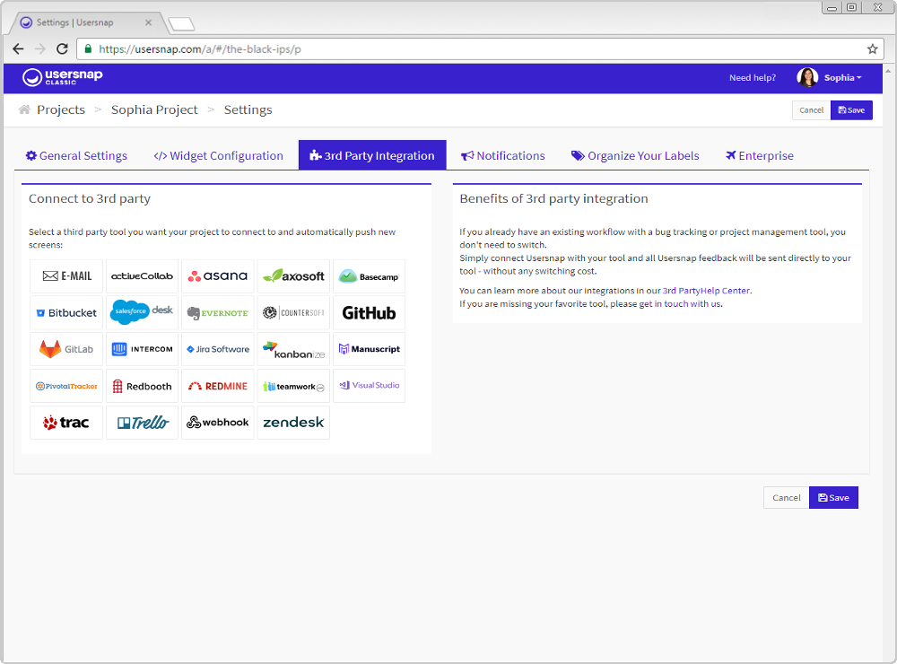Select Teamwork integration tile

(x=293, y=386)
